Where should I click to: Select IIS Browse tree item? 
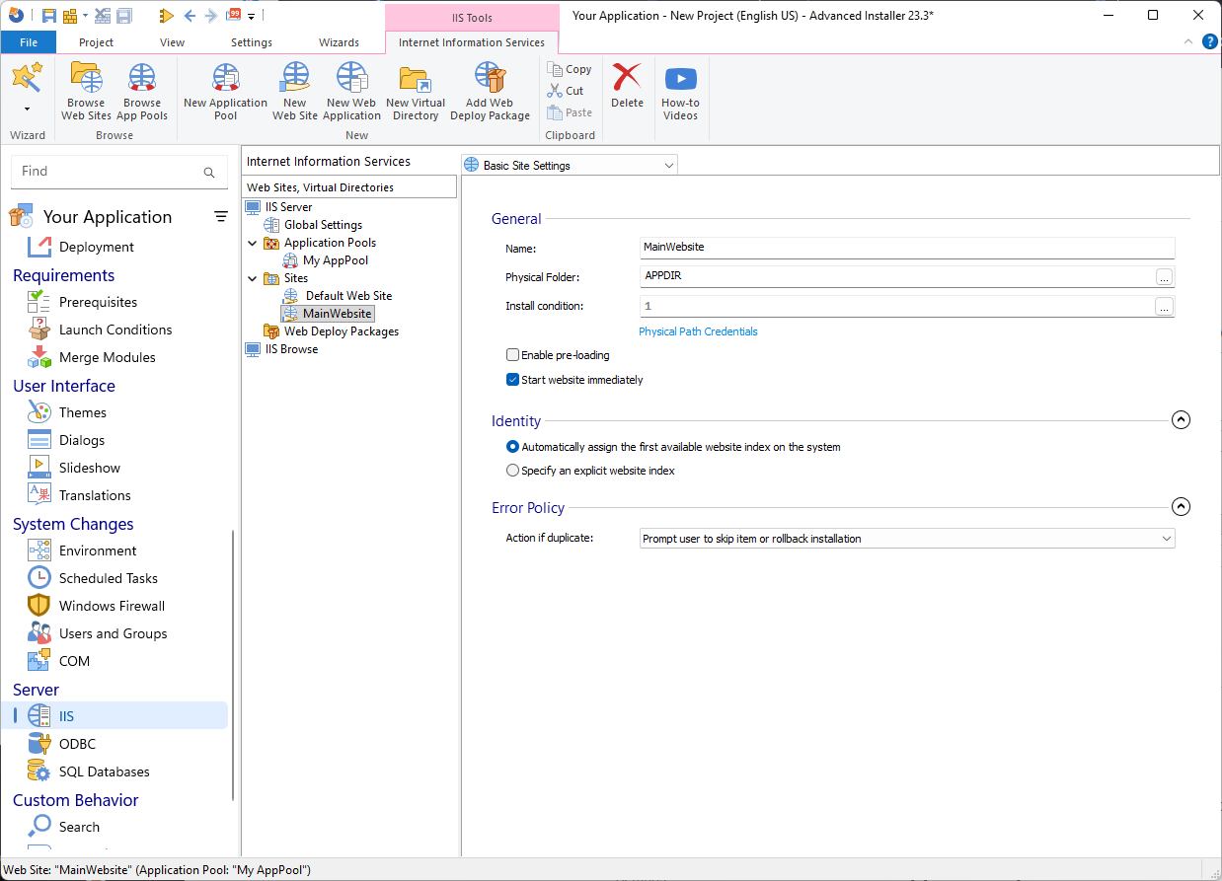(x=282, y=349)
